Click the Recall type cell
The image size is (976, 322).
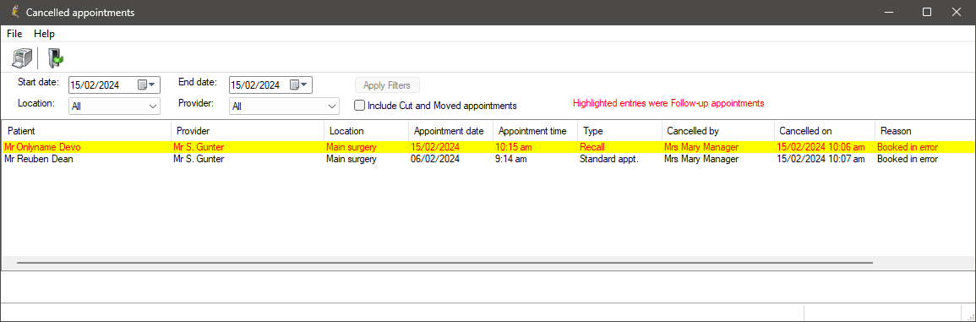(x=592, y=147)
